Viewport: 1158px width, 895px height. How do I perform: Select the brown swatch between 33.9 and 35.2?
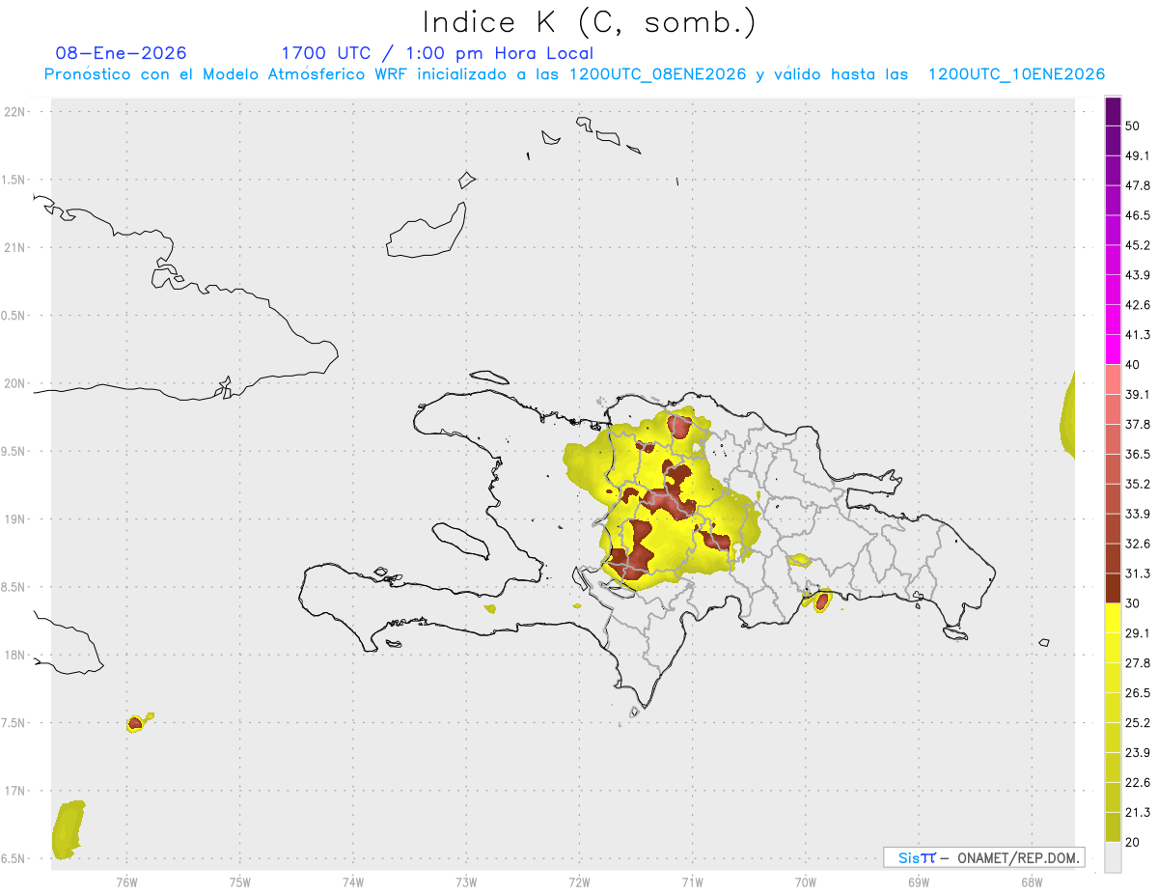[x=1113, y=498]
